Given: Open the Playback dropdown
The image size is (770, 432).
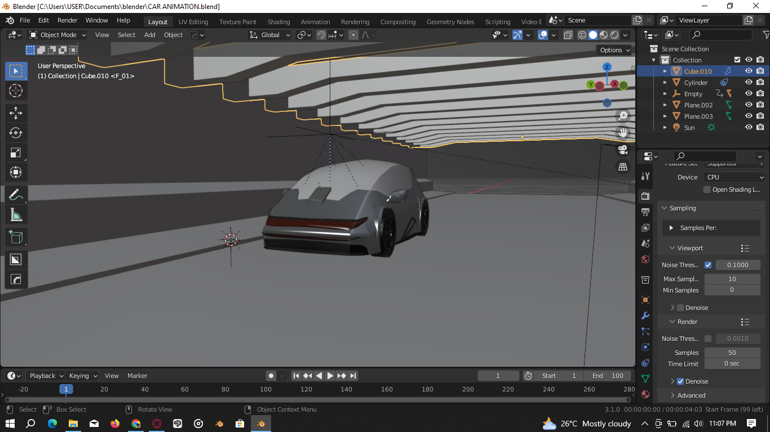Looking at the screenshot, I should 46,376.
